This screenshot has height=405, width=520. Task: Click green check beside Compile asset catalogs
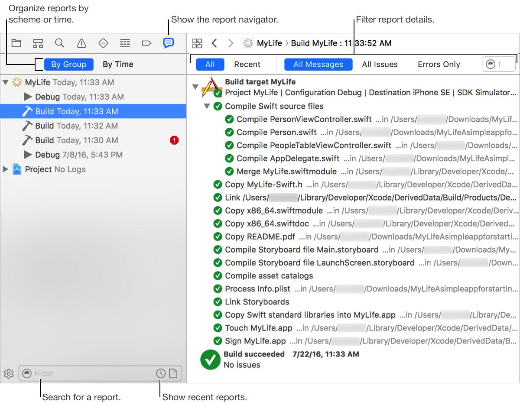pyautogui.click(x=218, y=276)
